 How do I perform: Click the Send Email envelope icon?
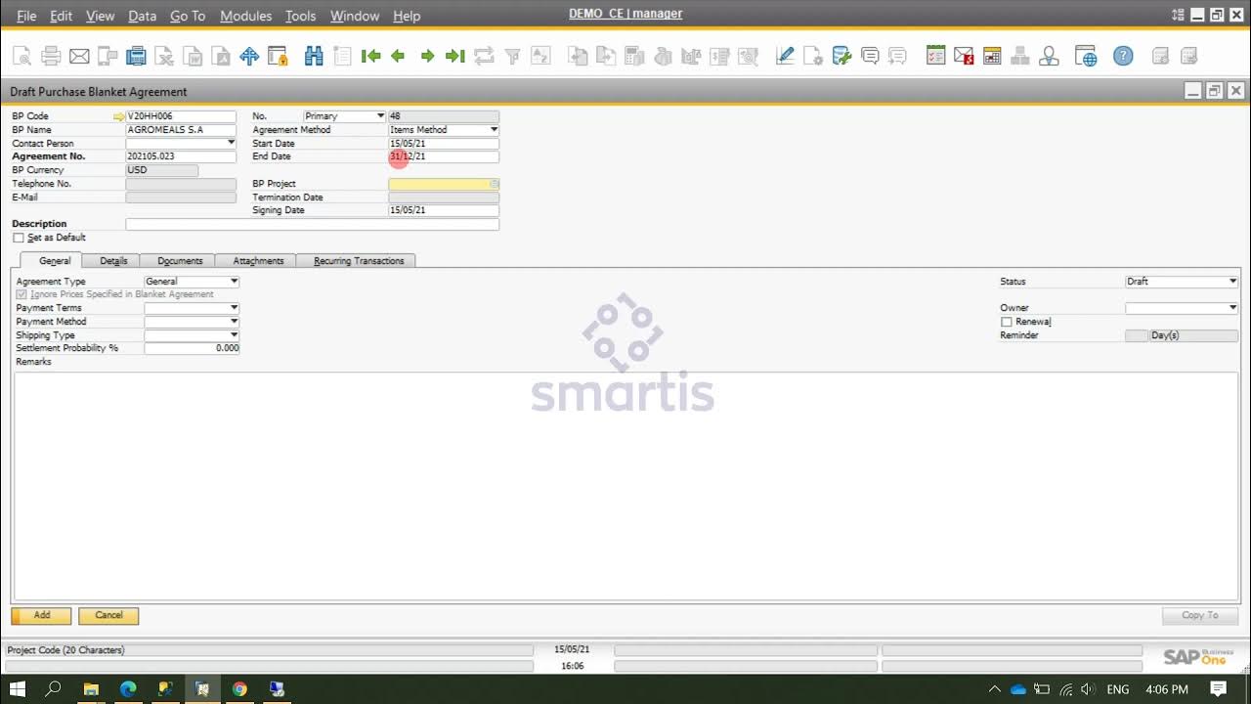[x=79, y=57]
